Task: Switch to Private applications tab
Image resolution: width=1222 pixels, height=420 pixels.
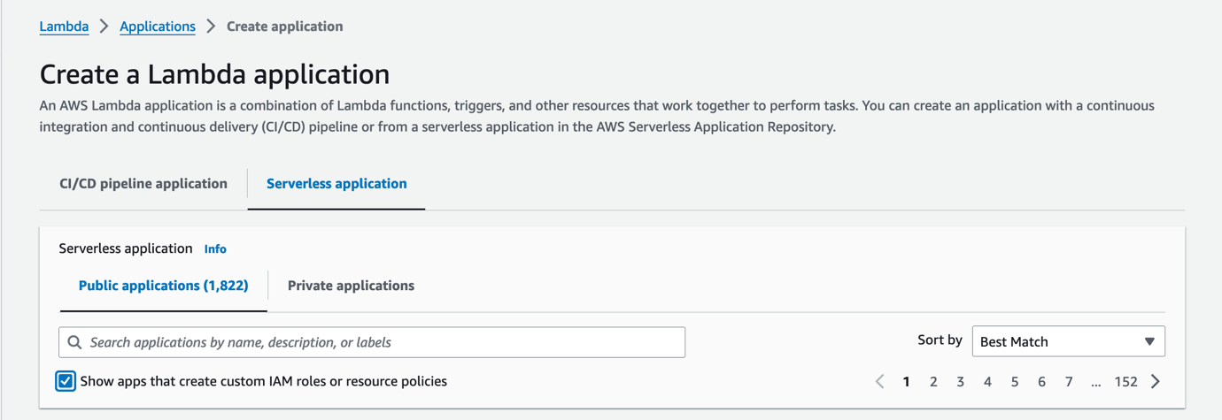Action: [351, 286]
